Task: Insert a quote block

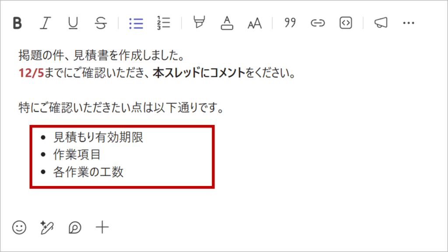Action: tap(290, 23)
